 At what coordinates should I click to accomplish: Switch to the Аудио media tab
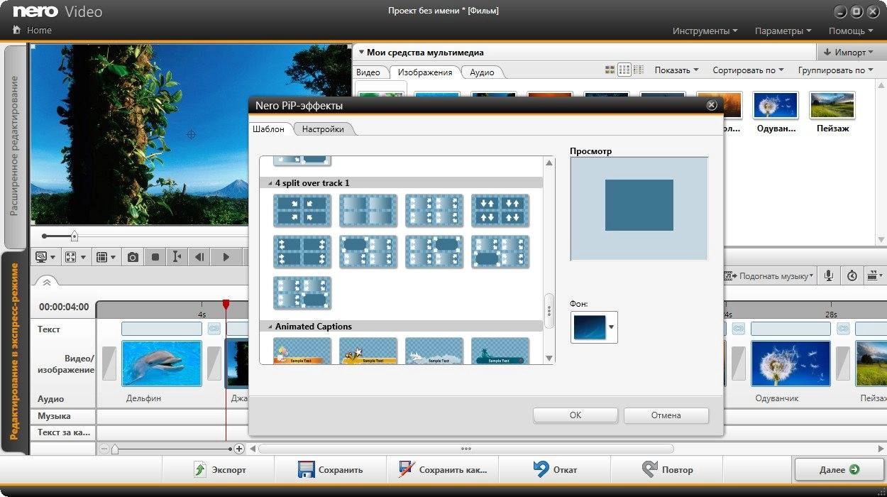pos(482,72)
